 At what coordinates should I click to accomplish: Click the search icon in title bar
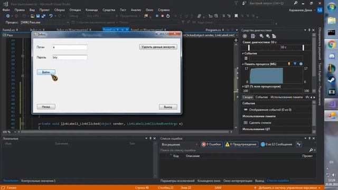pos(296,3)
